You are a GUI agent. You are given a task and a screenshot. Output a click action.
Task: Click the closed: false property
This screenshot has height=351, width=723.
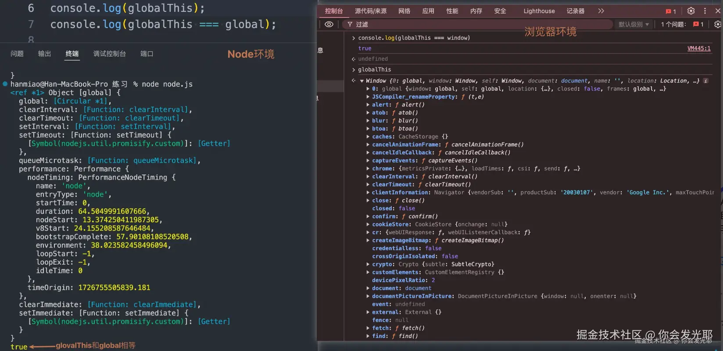[394, 209]
